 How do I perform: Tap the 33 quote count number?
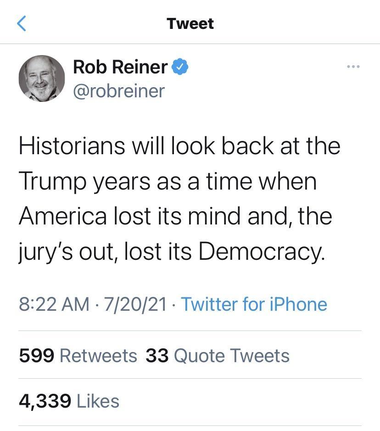[157, 356]
